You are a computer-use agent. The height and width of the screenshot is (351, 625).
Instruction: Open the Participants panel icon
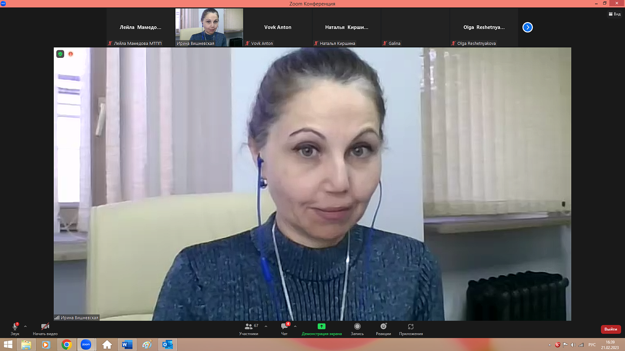[x=249, y=327]
